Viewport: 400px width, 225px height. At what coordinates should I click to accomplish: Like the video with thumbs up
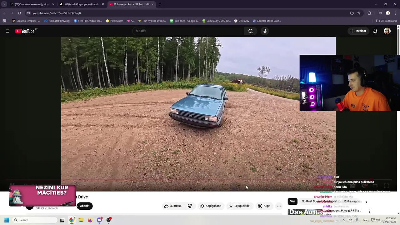click(x=173, y=206)
